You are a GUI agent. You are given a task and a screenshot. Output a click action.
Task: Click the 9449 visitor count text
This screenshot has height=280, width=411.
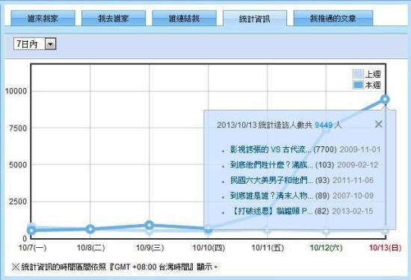[324, 125]
